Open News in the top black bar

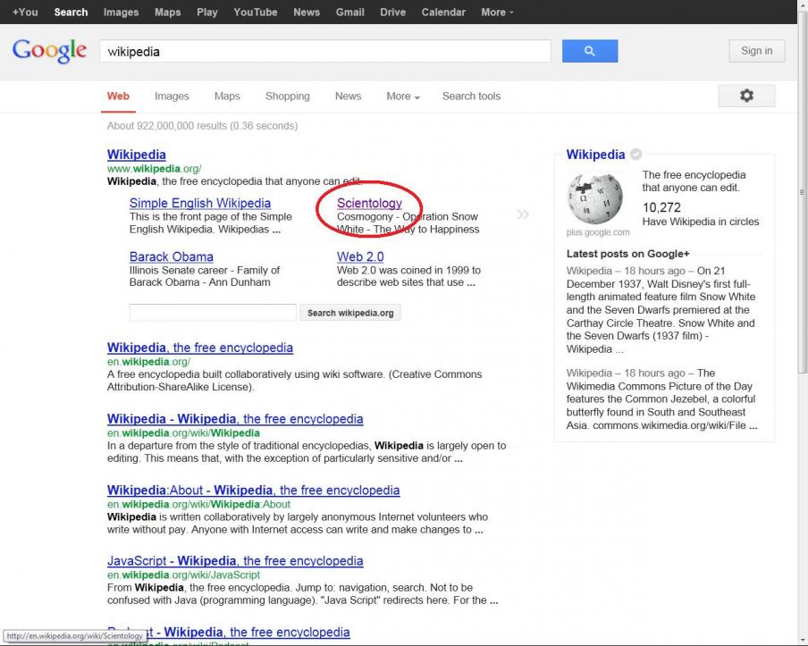click(307, 12)
